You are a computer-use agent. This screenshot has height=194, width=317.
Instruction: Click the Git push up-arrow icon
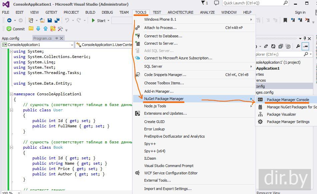tap(45, 29)
